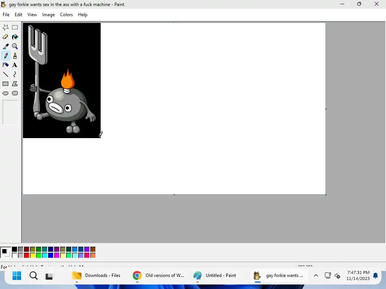Pick the dark gray palette color
The image size is (386, 289).
point(21,249)
